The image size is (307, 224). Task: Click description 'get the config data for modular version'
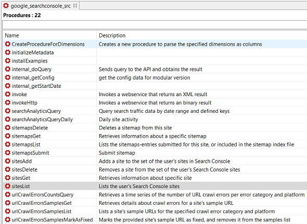pos(144,77)
